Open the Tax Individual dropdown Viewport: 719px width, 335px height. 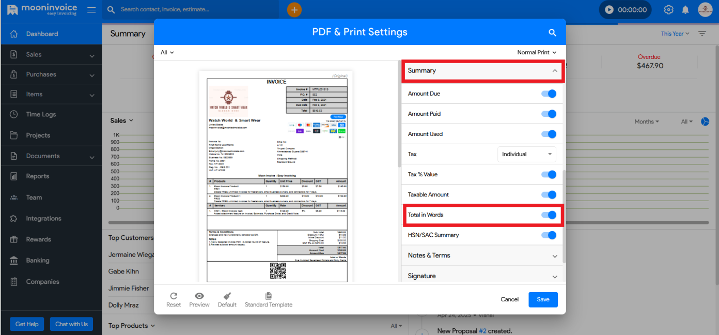527,154
